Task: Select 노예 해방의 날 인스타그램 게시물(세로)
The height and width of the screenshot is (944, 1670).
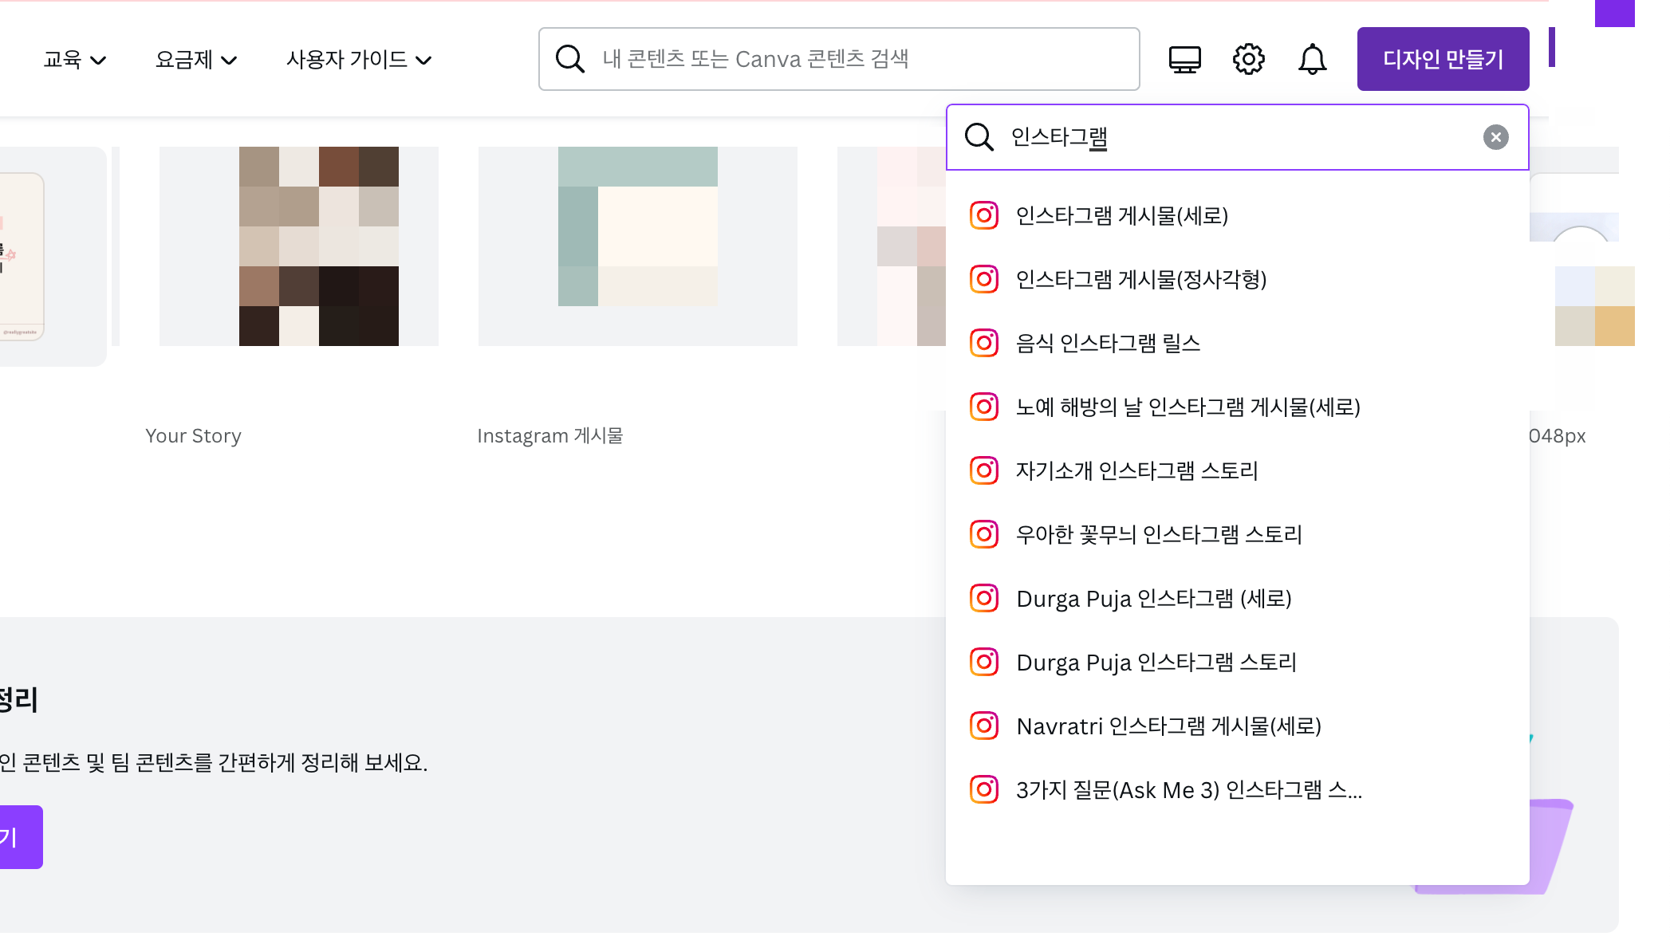Action: (x=1237, y=407)
